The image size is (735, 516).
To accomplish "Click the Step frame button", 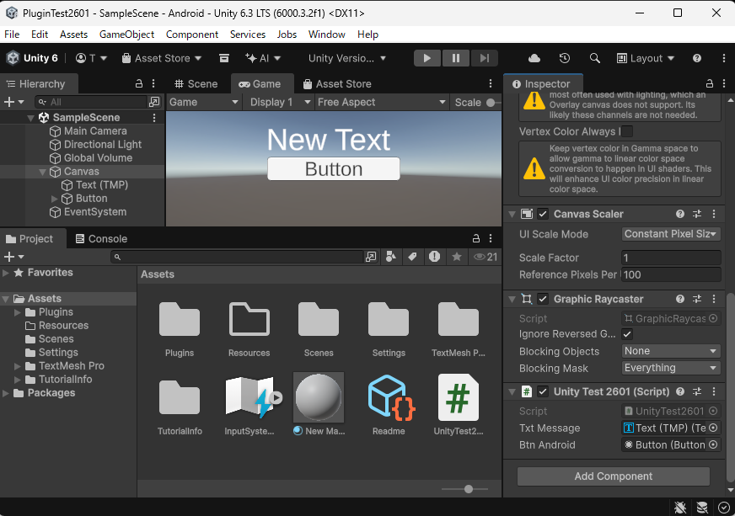I will tap(484, 58).
